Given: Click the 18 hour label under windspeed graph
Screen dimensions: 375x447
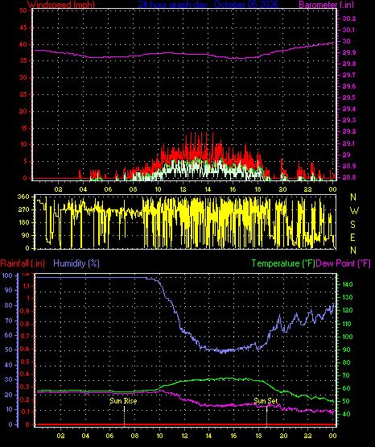Looking at the screenshot, I should [258, 189].
